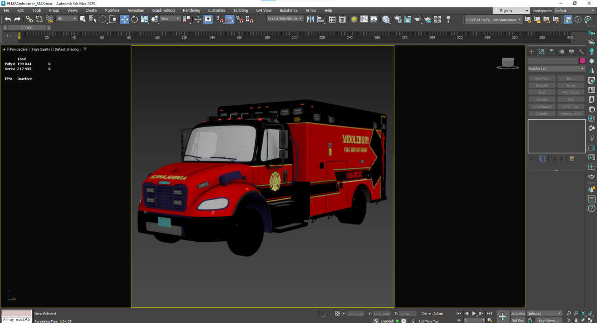Screen dimensions: 597x323
Task: Switch to the Modify command panel tab
Action: (x=541, y=52)
